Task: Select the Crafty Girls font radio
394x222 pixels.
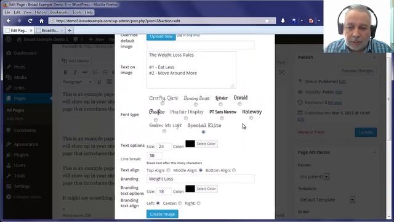Action: click(163, 104)
